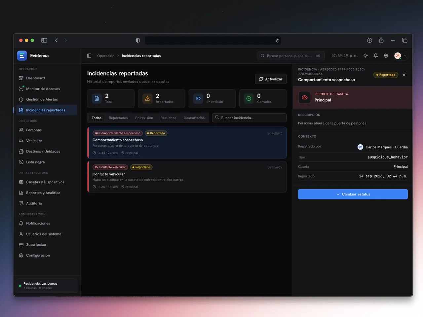The height and width of the screenshot is (317, 423).
Task: Open the header settings gear icon
Action: (x=386, y=56)
